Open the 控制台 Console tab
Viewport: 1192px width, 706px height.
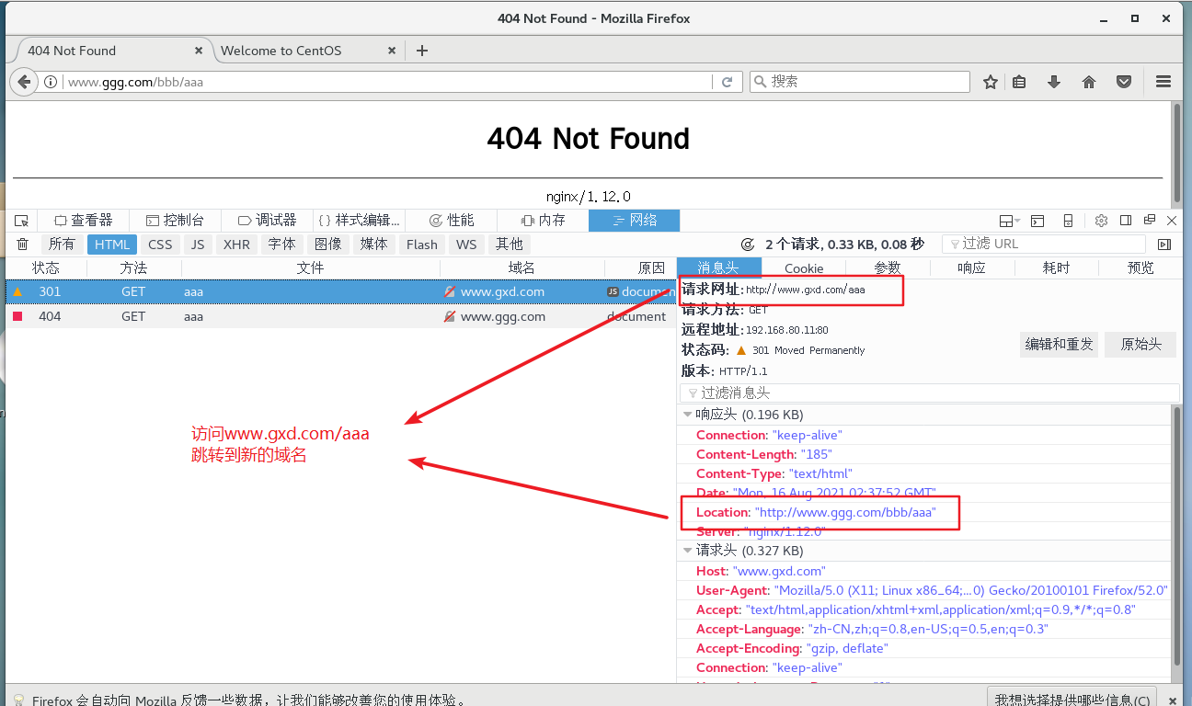175,221
